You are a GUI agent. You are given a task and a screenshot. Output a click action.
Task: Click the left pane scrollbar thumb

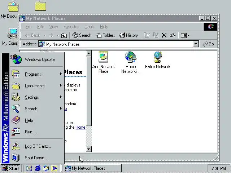pyautogui.click(x=89, y=91)
